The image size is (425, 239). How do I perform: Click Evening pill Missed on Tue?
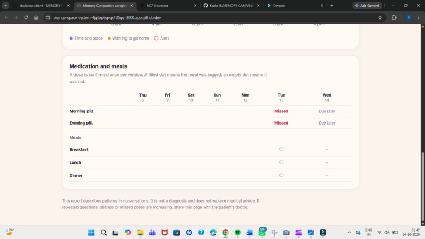(282, 123)
